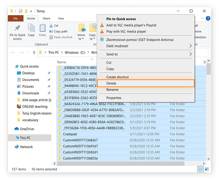The height and width of the screenshot is (180, 219).
Task: Choose Properties in the context menu
Action: click(146, 98)
